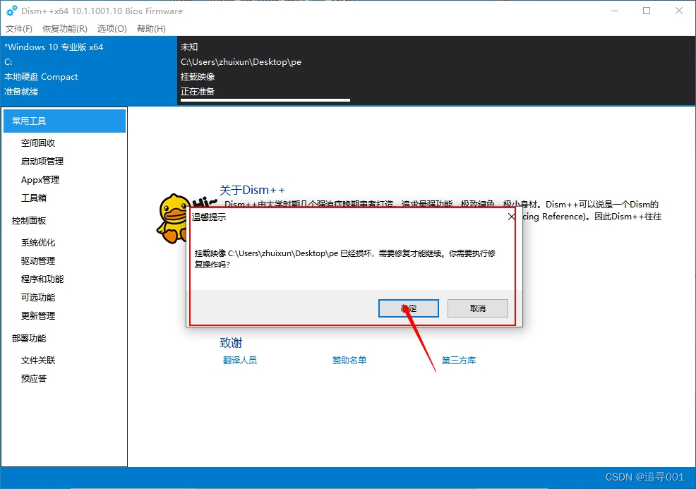Click the 正在准备 status text
Viewport: 696px width, 489px height.
click(x=198, y=92)
